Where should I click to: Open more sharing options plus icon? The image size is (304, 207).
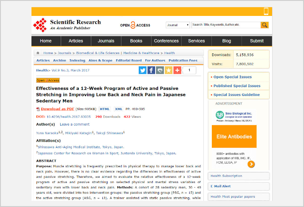point(177,70)
